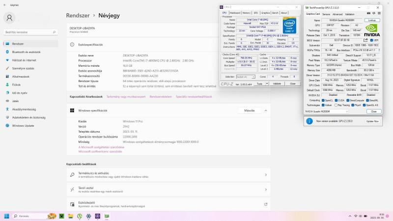
Task: Toggle the CUDA checkbox
Action: tap(336, 100)
